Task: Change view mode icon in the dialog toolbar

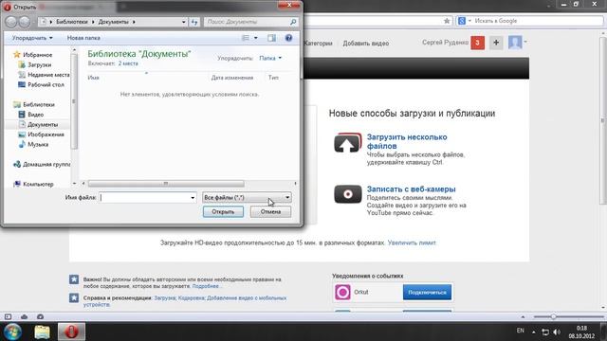Action: click(246, 38)
